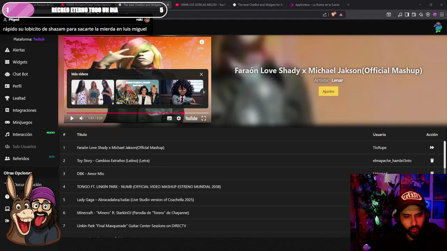The height and width of the screenshot is (251, 447).
Task: Open Minijuegos via its gamepad icon
Action: pos(7,122)
